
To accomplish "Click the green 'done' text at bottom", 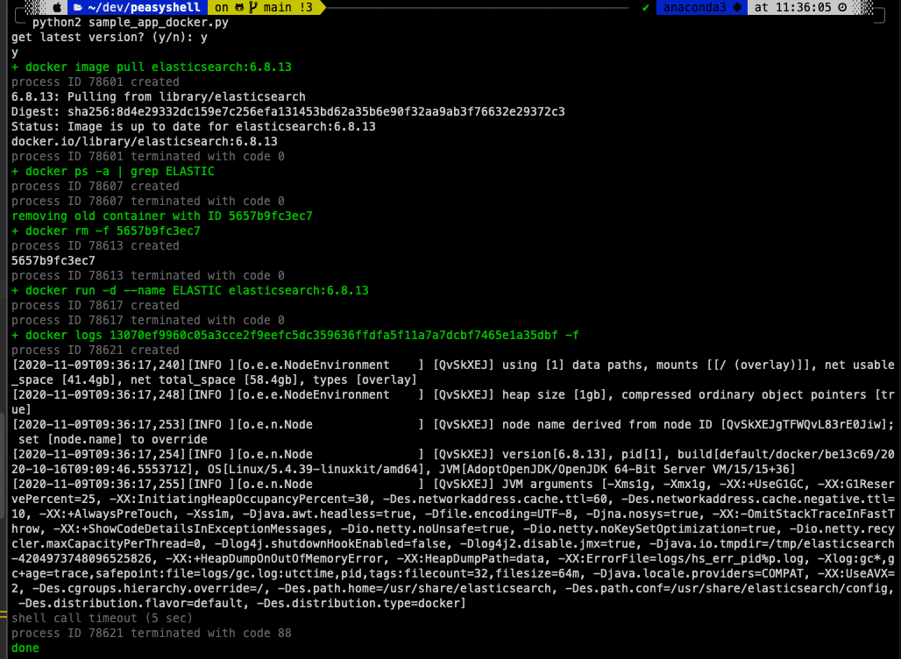I will pyautogui.click(x=24, y=647).
